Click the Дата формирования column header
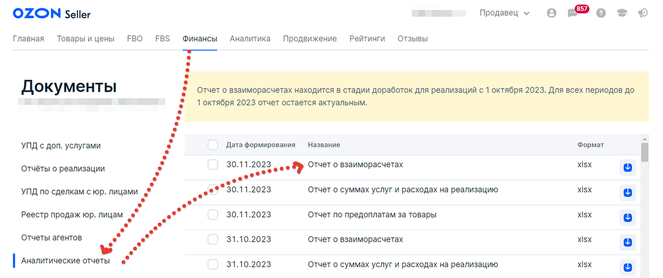This screenshot has width=663, height=278. (x=261, y=145)
